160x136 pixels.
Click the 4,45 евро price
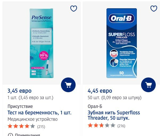[100, 91]
